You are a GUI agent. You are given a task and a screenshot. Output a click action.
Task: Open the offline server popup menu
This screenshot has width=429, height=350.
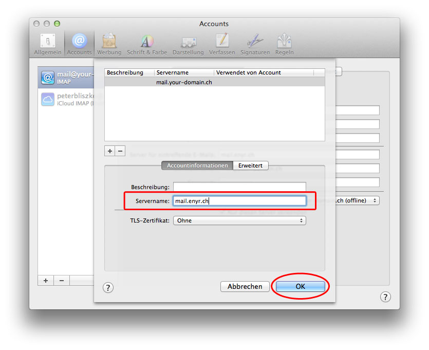[358, 200]
